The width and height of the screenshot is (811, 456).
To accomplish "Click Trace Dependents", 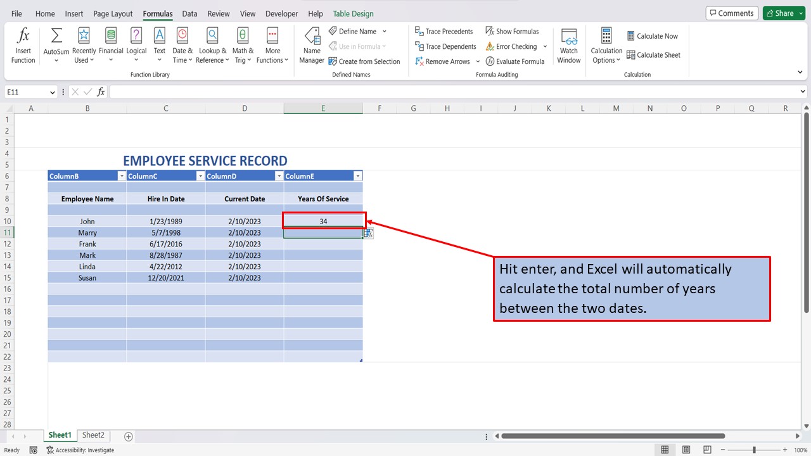I will click(445, 46).
